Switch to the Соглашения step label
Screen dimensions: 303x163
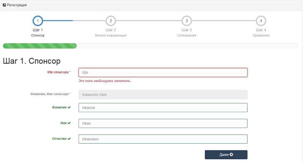186,35
